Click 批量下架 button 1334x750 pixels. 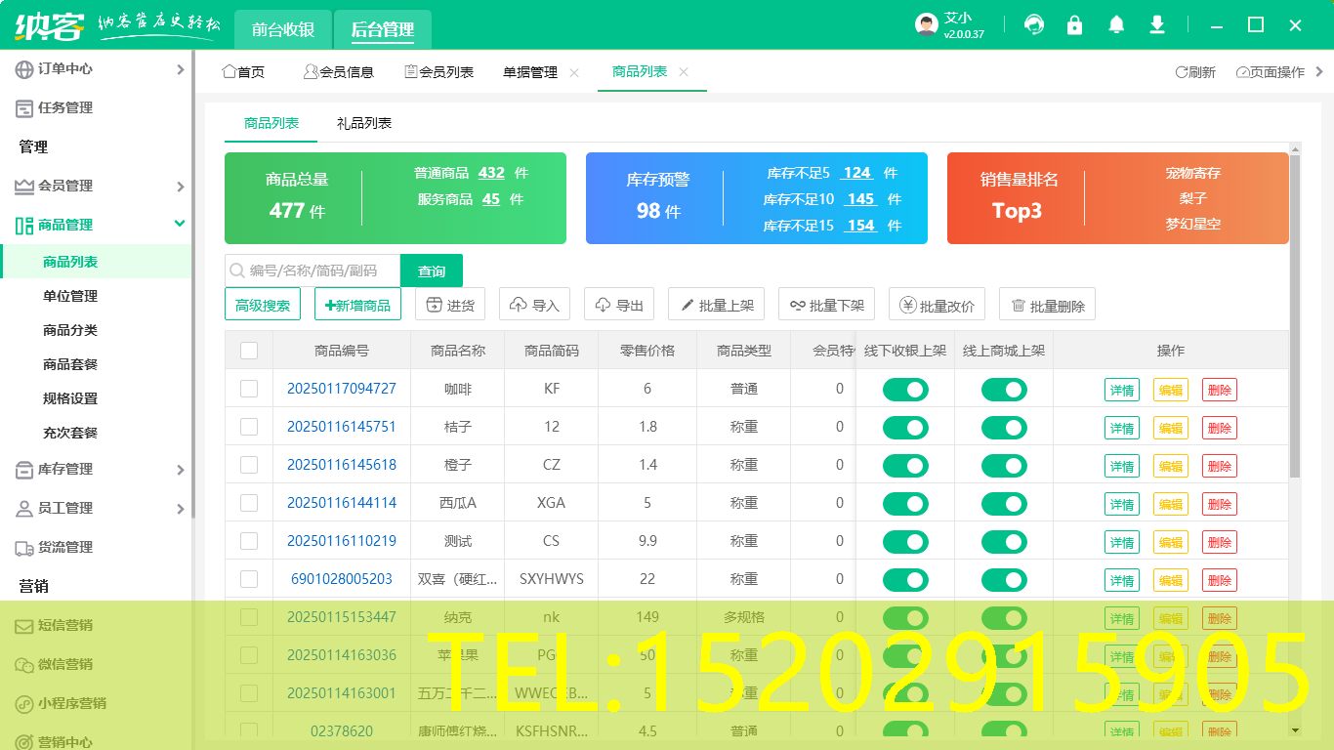(826, 305)
